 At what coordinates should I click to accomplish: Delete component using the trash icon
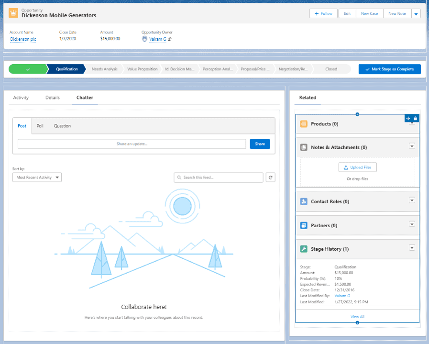click(415, 118)
